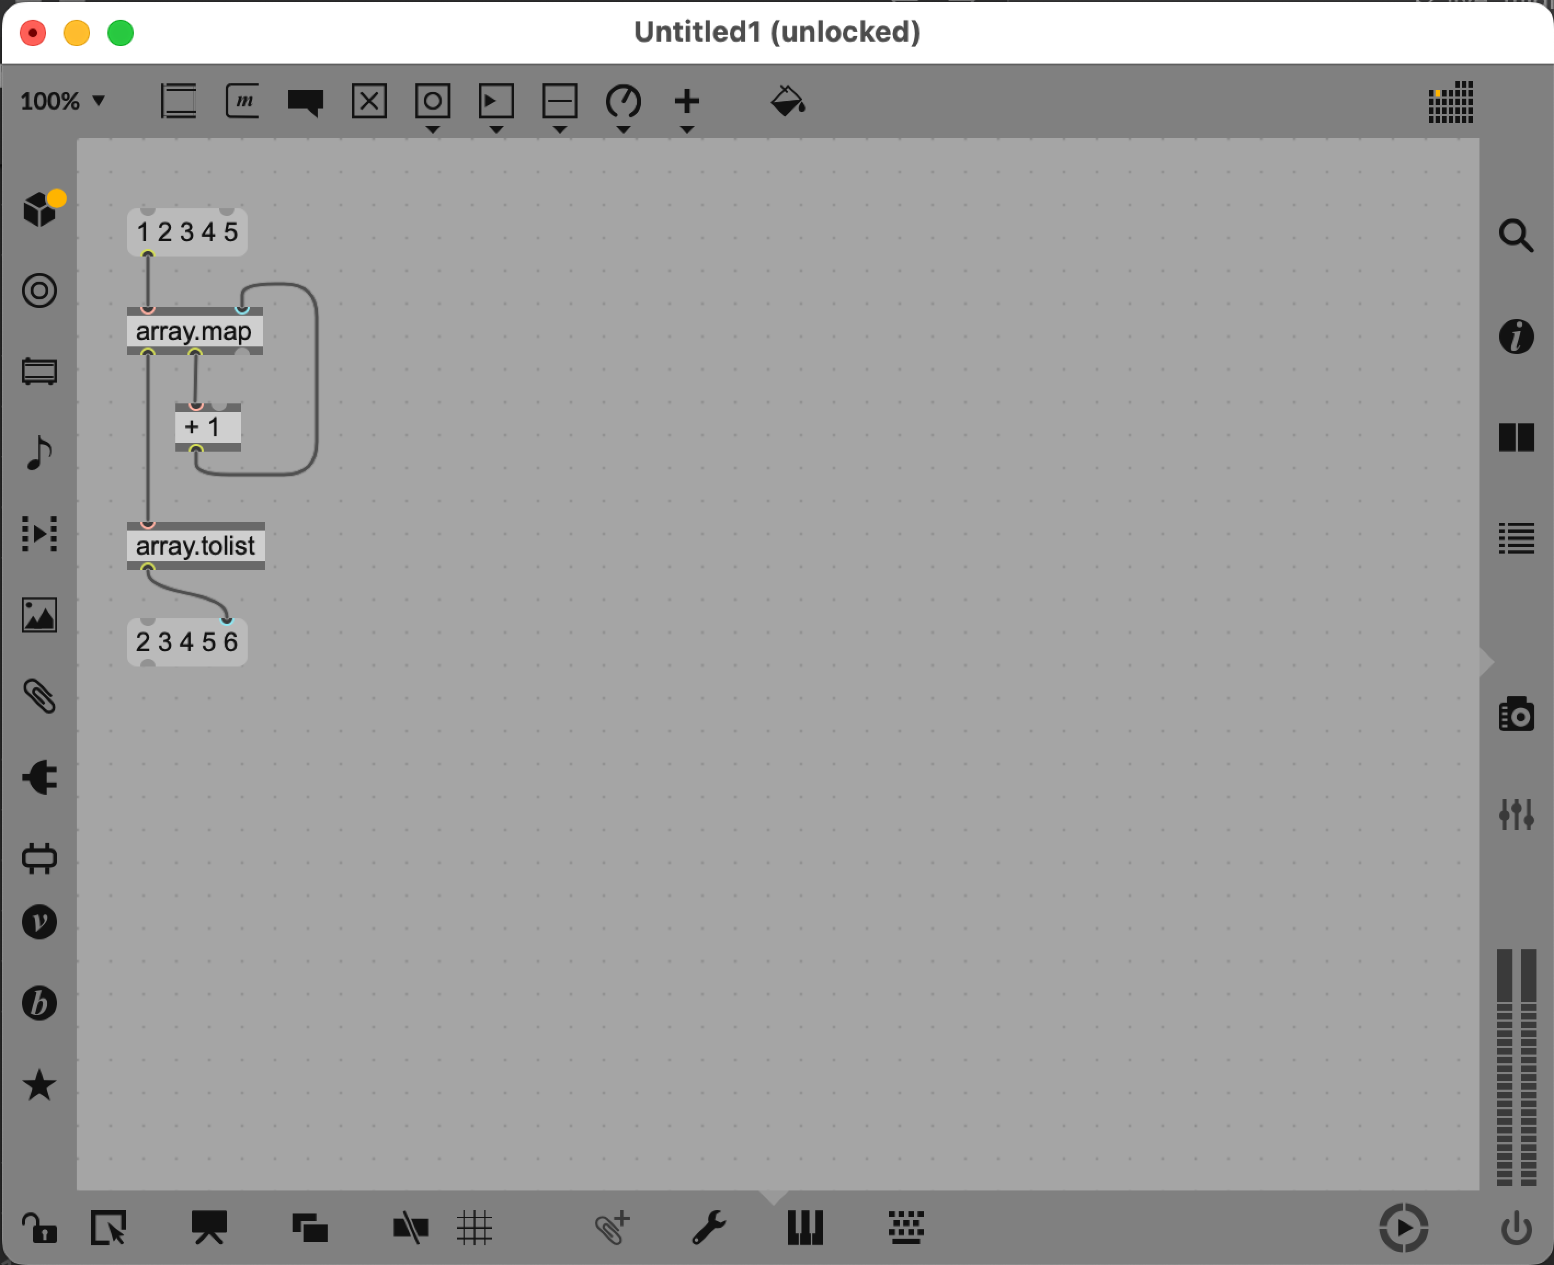Open the Objects target browser in sidebar
Screen dimensions: 1554x1265
coord(39,290)
